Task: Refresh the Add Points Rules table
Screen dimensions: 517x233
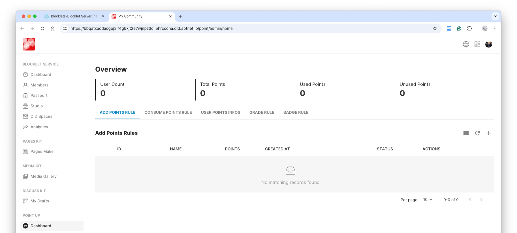Action: [477, 133]
